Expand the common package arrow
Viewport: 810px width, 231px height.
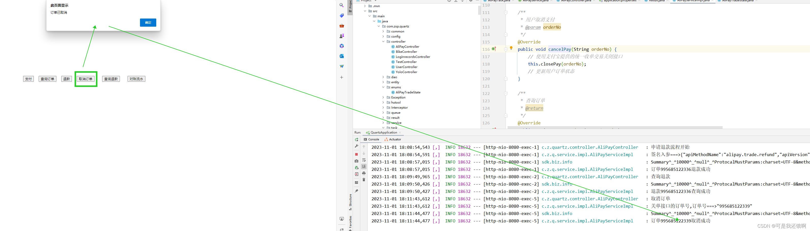tap(383, 31)
